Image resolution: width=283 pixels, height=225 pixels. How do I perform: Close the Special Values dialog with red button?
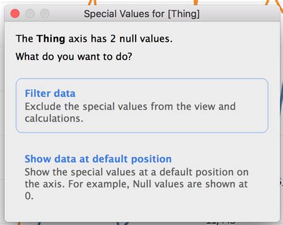click(15, 14)
